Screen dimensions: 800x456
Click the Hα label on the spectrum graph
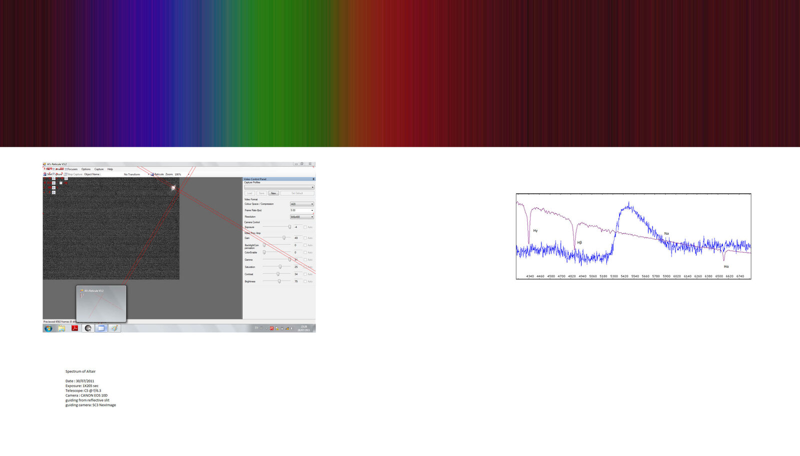(726, 266)
